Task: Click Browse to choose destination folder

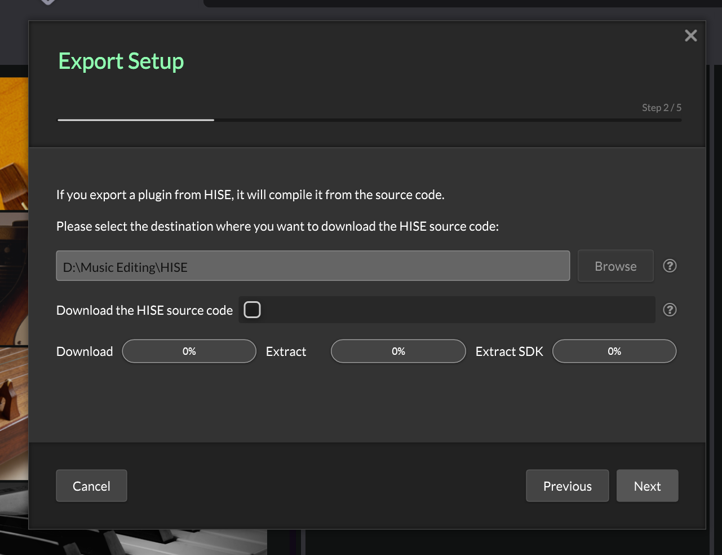Action: [615, 266]
